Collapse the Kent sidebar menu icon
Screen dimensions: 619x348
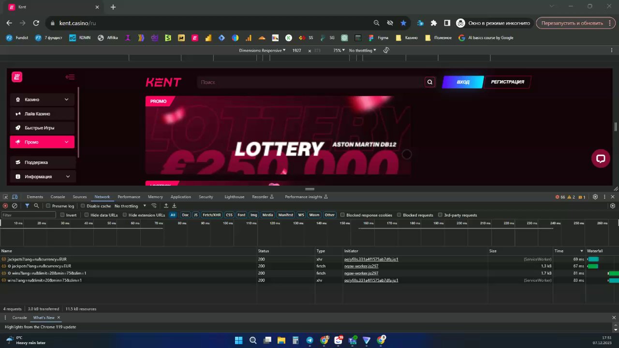coord(70,77)
